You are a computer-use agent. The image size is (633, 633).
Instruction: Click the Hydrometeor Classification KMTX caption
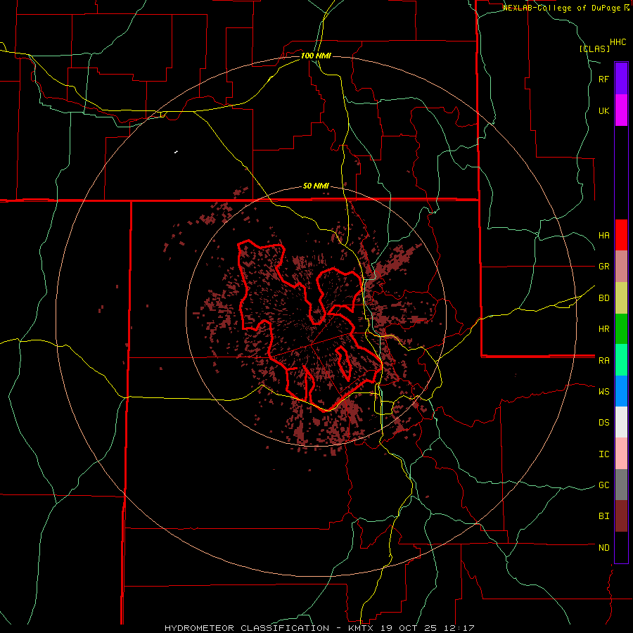[x=319, y=628]
